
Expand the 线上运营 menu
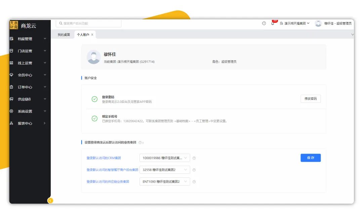click(45, 63)
